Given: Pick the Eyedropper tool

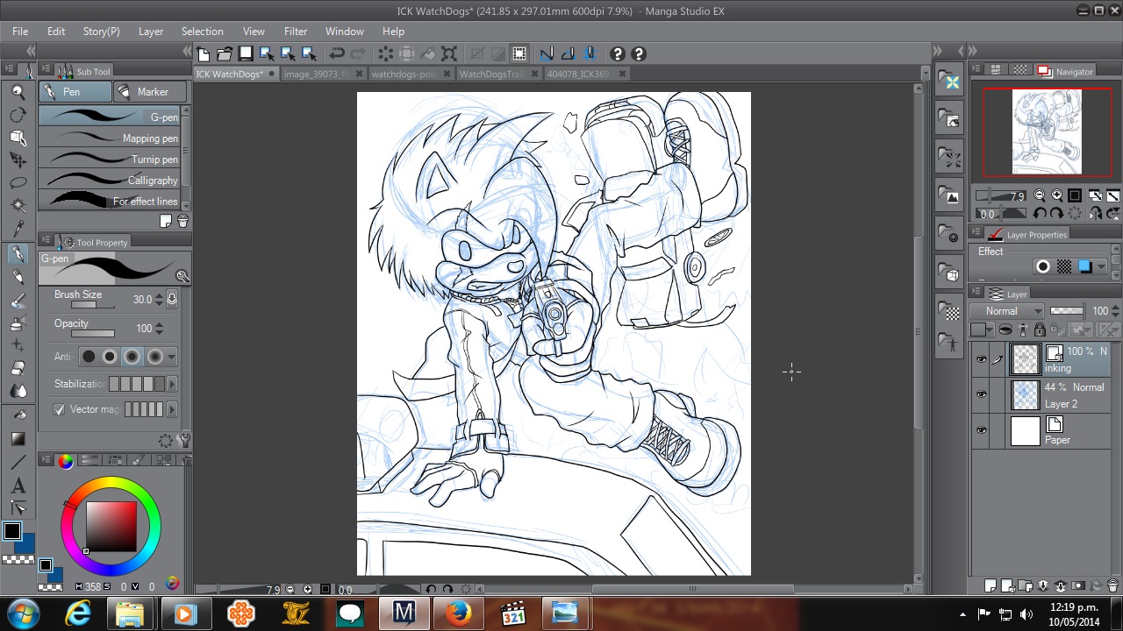Looking at the screenshot, I should tap(18, 230).
